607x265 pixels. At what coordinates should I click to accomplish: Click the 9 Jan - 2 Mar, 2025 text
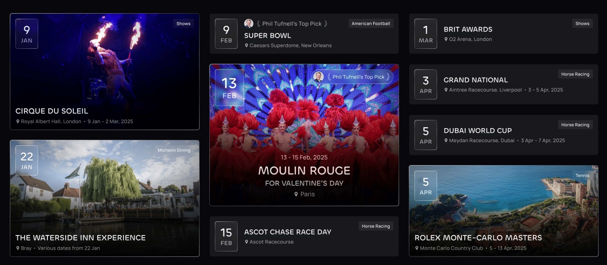click(110, 121)
